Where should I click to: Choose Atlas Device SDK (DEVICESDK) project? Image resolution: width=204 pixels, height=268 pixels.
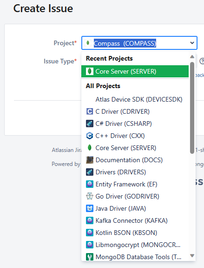coord(135,99)
